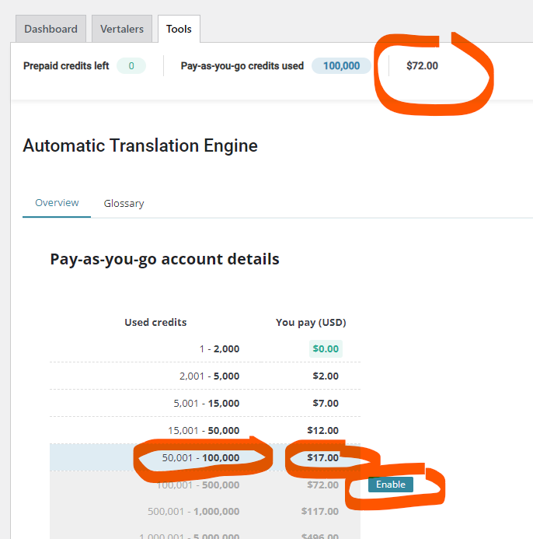Viewport: 533px width, 539px height.
Task: Click the prepaid credits left 0 badge
Action: 131,65
